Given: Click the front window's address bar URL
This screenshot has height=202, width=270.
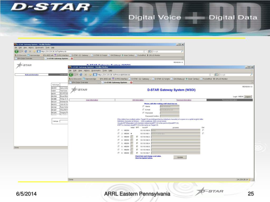Looking at the screenshot, I should tap(114, 75).
